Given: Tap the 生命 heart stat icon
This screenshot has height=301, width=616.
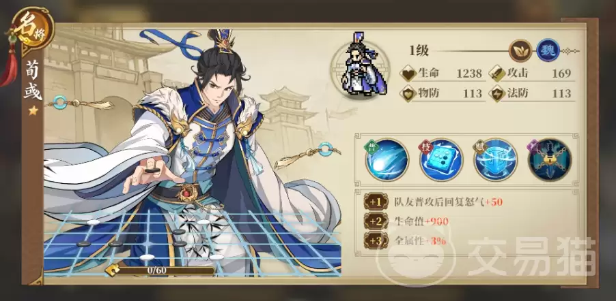Looking at the screenshot, I should [408, 74].
